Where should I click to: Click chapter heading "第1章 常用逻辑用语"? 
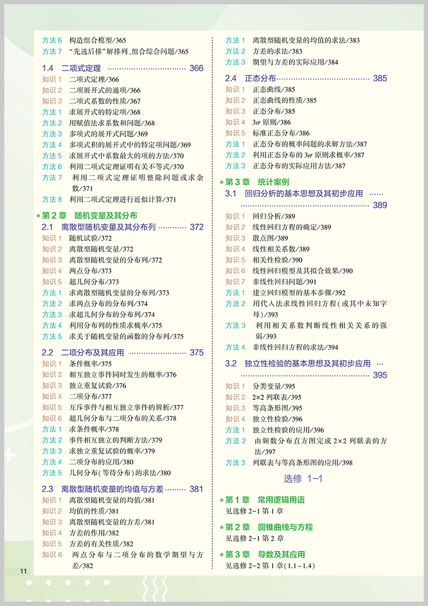tap(265, 500)
